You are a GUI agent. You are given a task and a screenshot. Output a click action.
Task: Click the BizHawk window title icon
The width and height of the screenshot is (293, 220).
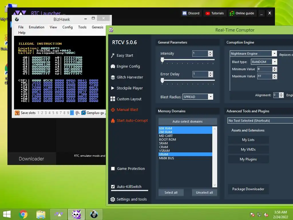[x=17, y=19]
